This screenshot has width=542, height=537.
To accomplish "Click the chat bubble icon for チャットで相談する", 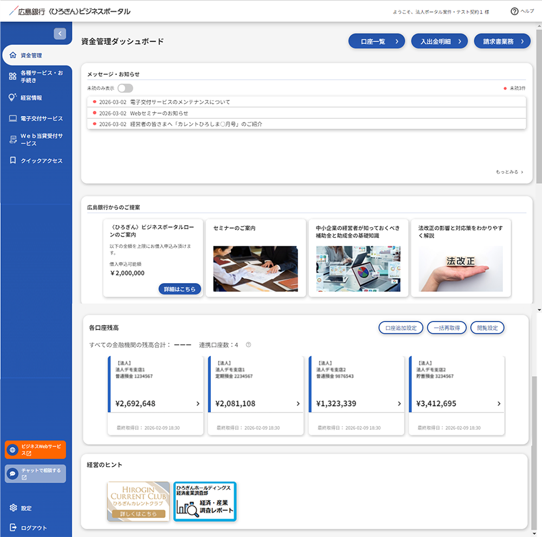I will click(x=13, y=474).
